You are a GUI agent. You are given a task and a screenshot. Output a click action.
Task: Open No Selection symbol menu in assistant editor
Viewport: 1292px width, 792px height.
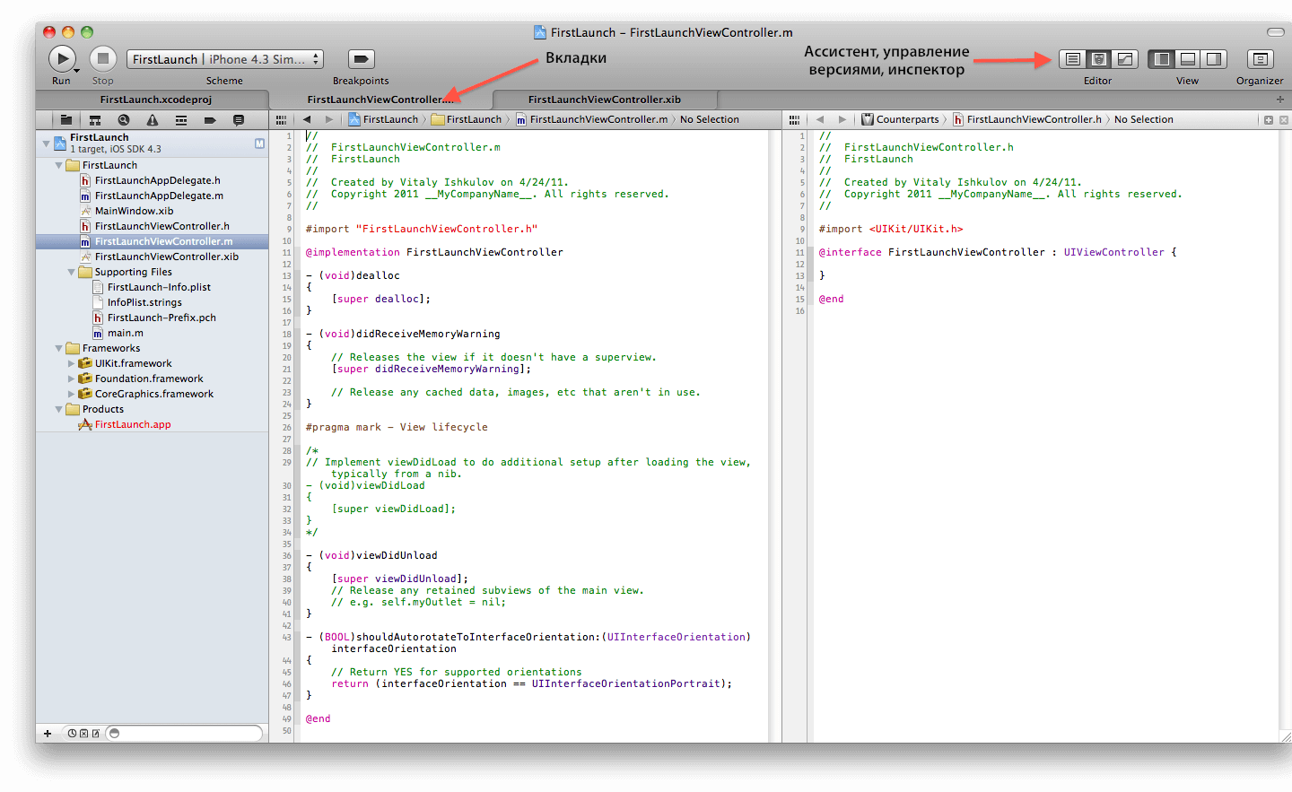(1144, 119)
